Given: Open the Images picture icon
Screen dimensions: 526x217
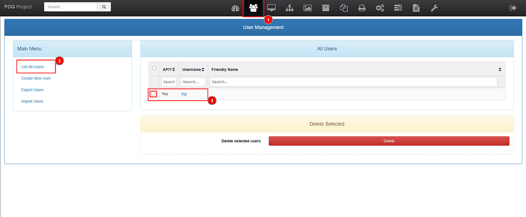Looking at the screenshot, I should point(307,8).
